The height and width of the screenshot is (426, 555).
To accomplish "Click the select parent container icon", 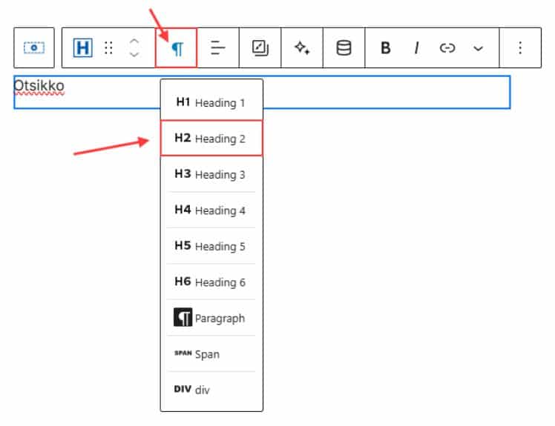I will (x=34, y=47).
